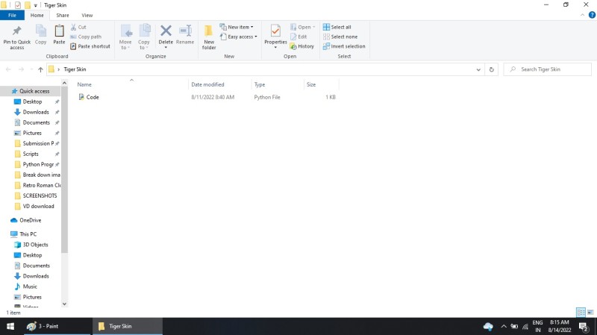Click the Copy ribbon icon
This screenshot has height=335, width=597.
point(41,31)
